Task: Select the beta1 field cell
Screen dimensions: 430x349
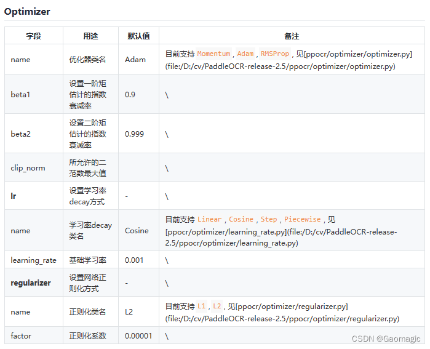Action: point(20,95)
